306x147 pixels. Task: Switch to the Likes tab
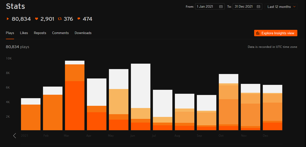click(24, 33)
